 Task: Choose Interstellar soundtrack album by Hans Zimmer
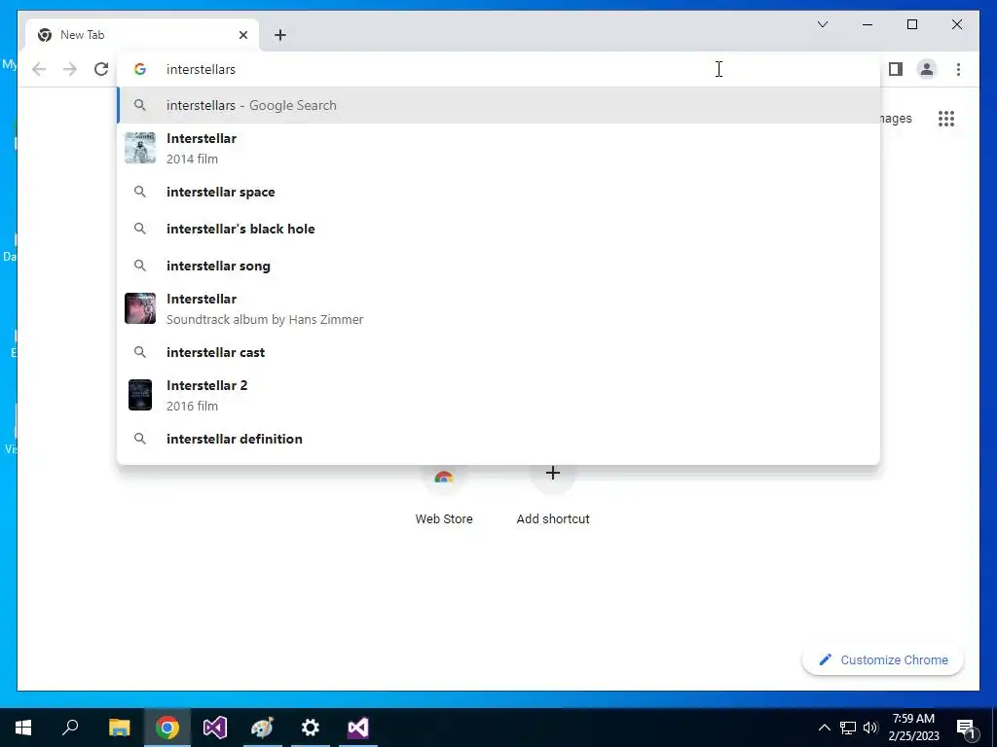tap(499, 308)
